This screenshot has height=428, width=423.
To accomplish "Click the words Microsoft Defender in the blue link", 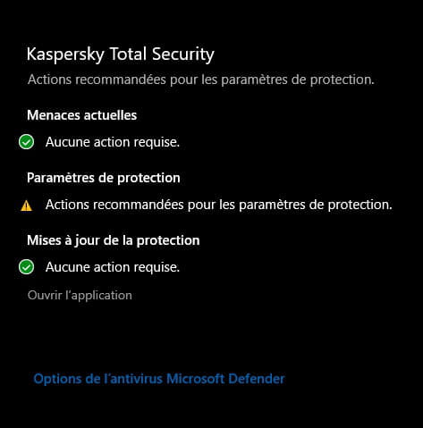I will pyautogui.click(x=225, y=379).
